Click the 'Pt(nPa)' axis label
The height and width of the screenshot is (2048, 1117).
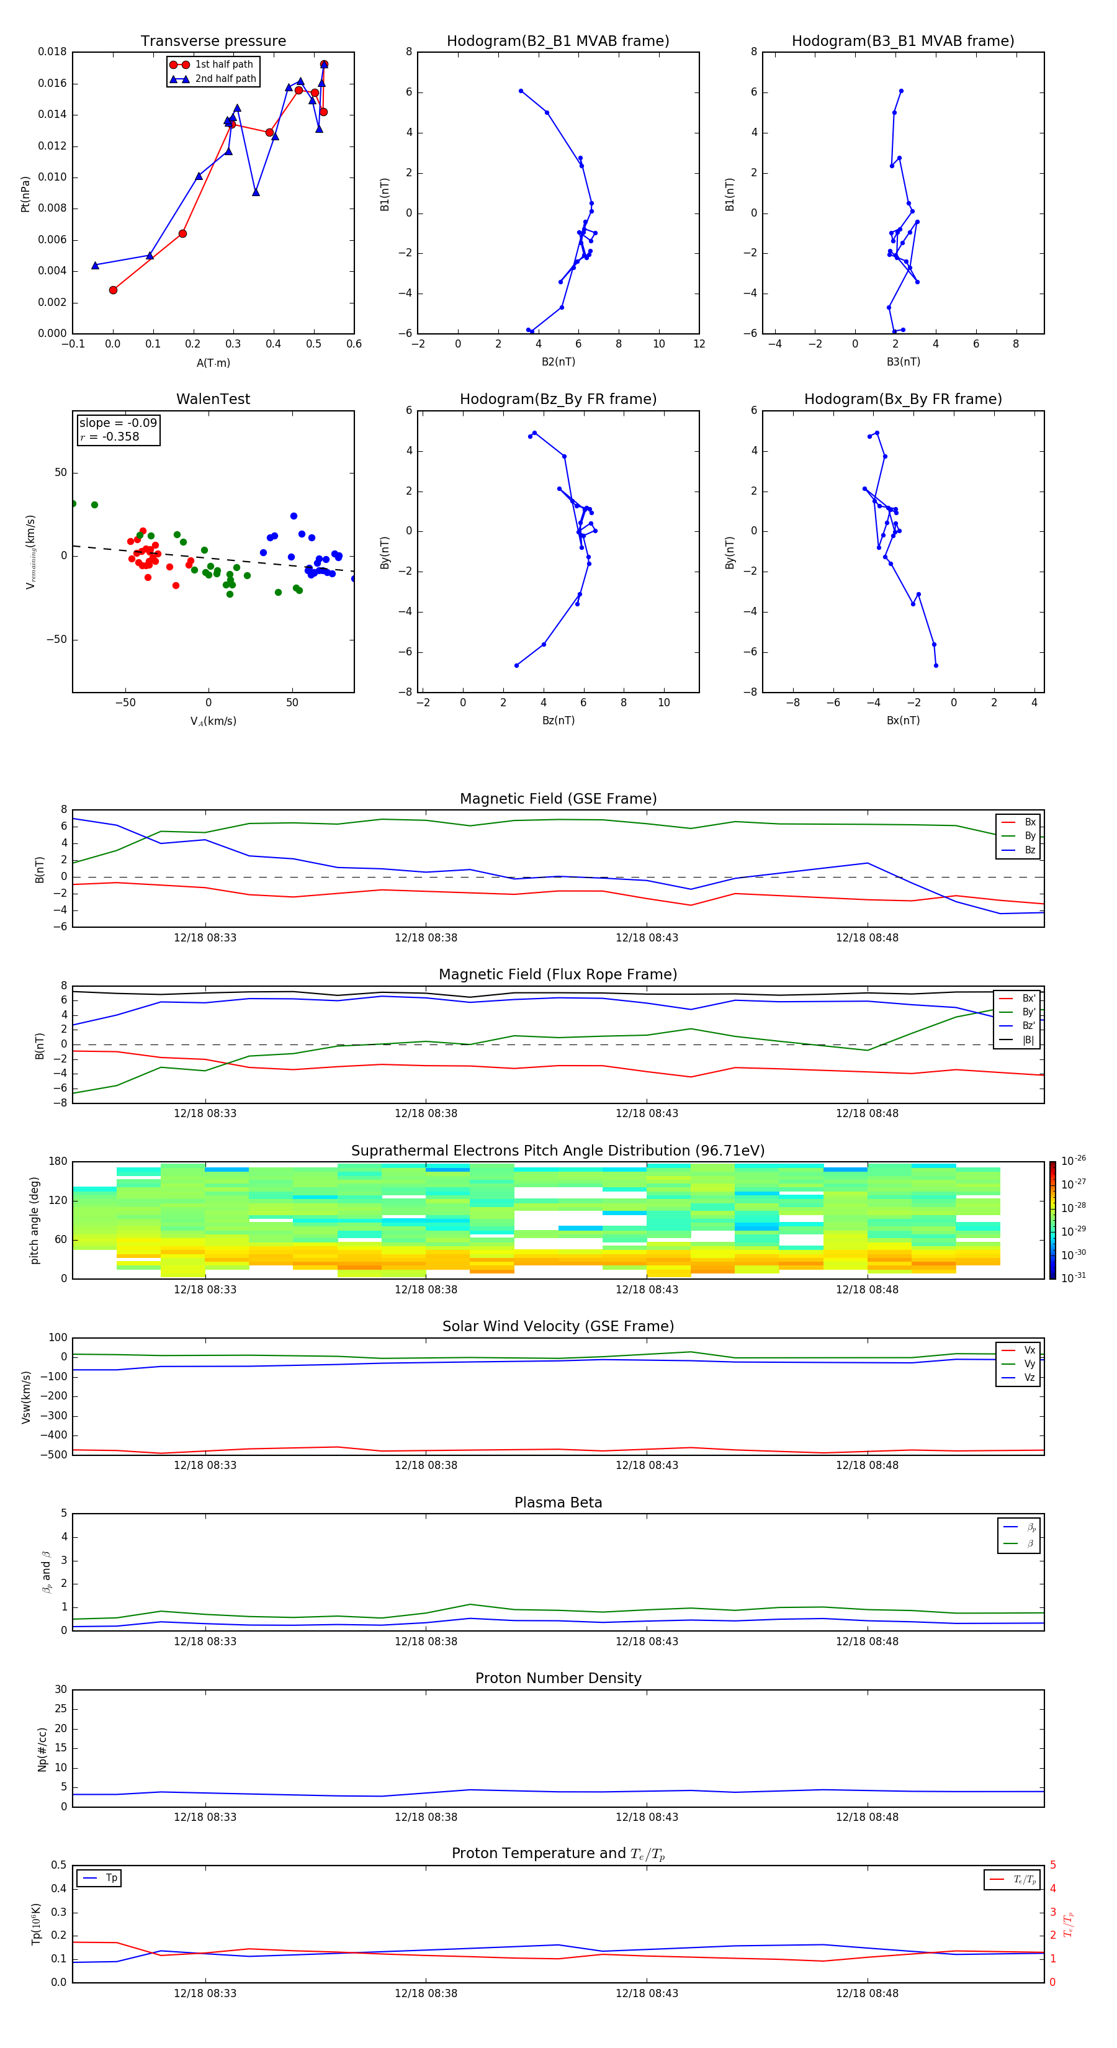pyautogui.click(x=25, y=194)
